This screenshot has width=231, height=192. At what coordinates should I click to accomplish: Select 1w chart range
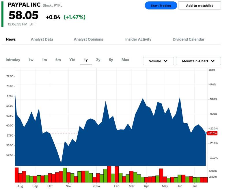coord(31,60)
